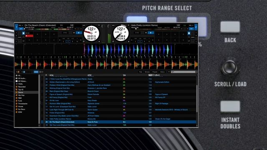The height and width of the screenshot is (150, 267).
Task: Set a 4-beat auto loop on deck 1
Action: (x=68, y=42)
